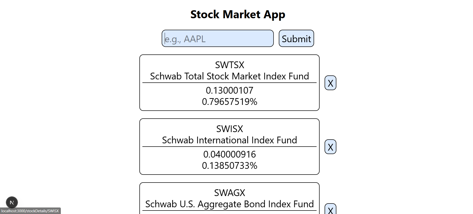Viewport: 473px width, 214px height.
Task: Click the SWISX change value 0.040000916
Action: click(x=229, y=154)
